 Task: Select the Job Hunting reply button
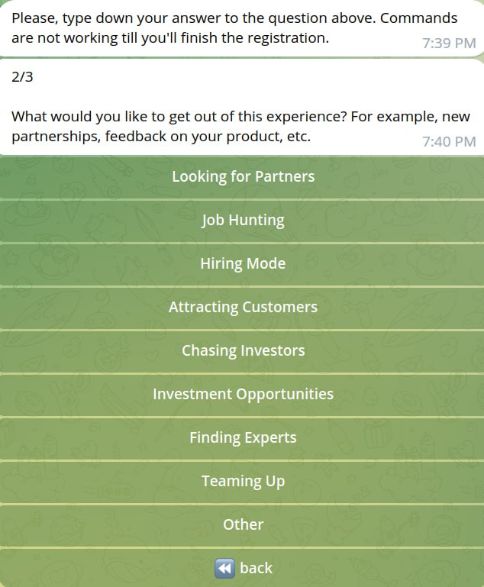tap(243, 221)
